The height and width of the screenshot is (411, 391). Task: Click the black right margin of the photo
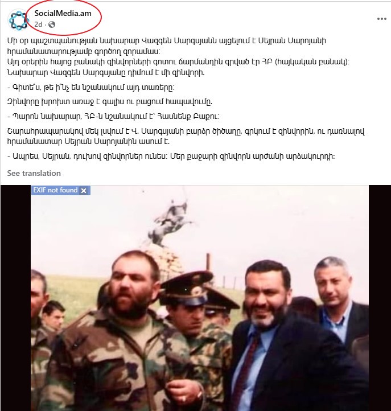[380, 298]
